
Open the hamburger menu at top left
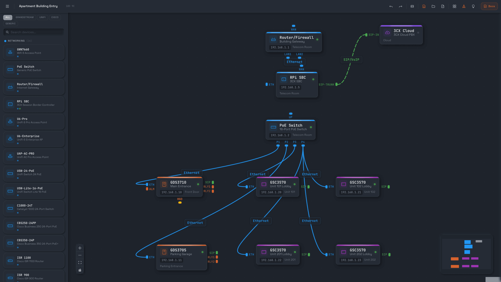[7, 6]
